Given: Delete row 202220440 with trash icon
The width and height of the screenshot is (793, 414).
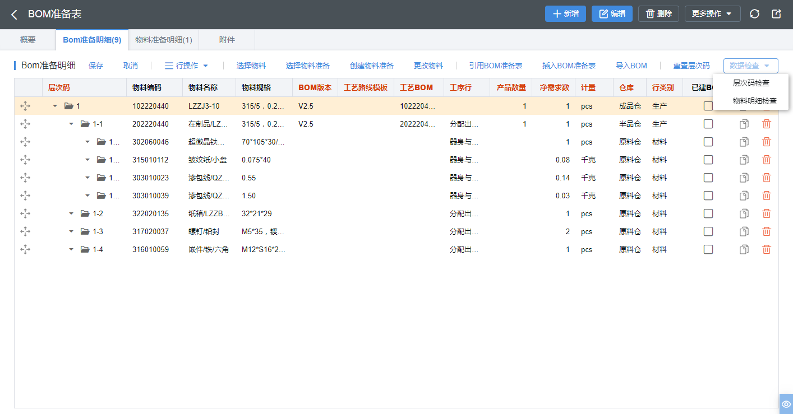Looking at the screenshot, I should point(767,124).
